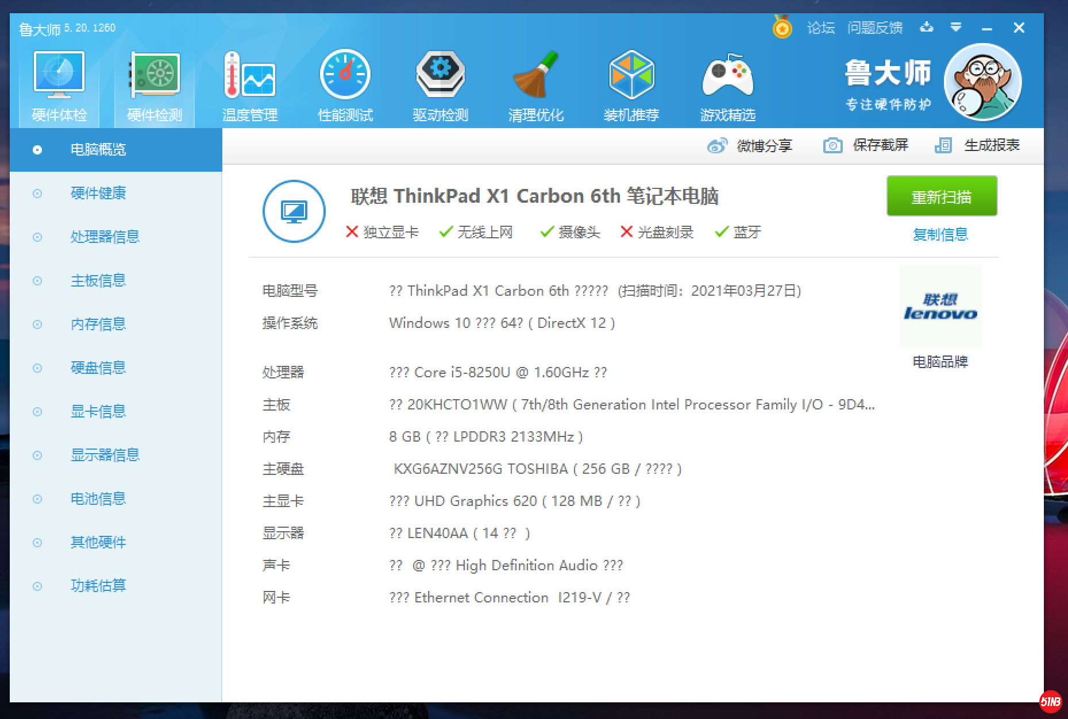The width and height of the screenshot is (1068, 719).
Task: Click the 游戏精选 gamepad icon
Action: 727,76
